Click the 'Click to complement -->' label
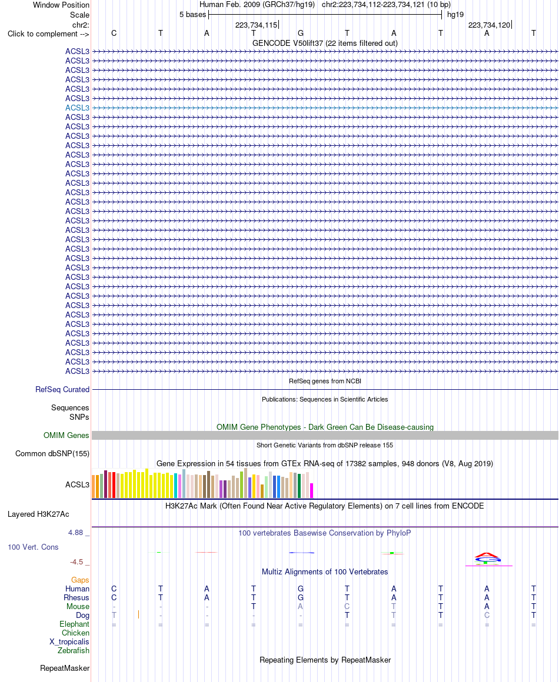 click(48, 34)
